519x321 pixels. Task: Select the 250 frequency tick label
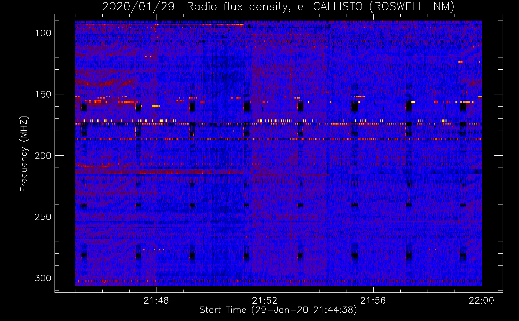[43, 217]
